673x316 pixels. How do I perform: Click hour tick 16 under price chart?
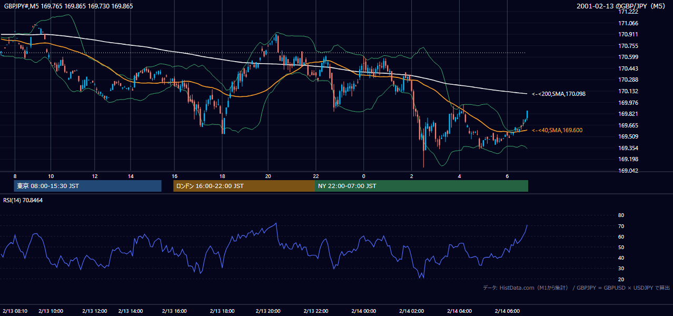[174, 176]
